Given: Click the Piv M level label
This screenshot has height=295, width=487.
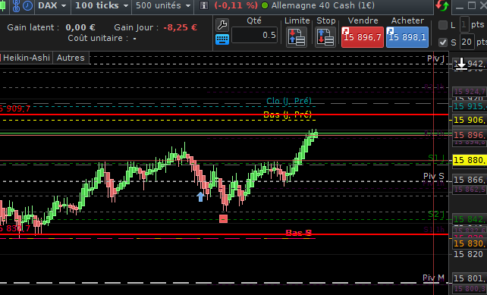Looking at the screenshot, I should click(433, 278).
